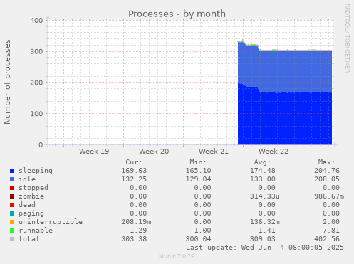Screen dimensions: 354x264
Task: Select the 'runnable' legend label
Action: point(36,231)
